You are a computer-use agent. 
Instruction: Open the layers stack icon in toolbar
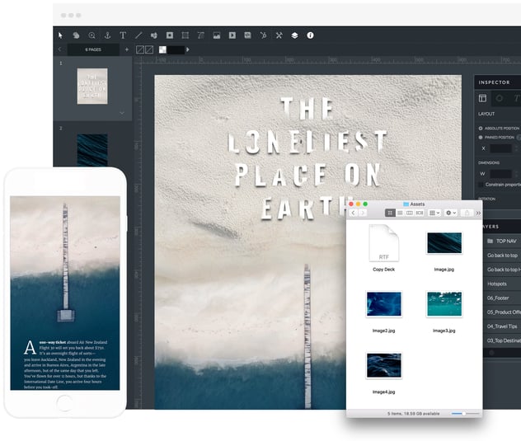294,35
